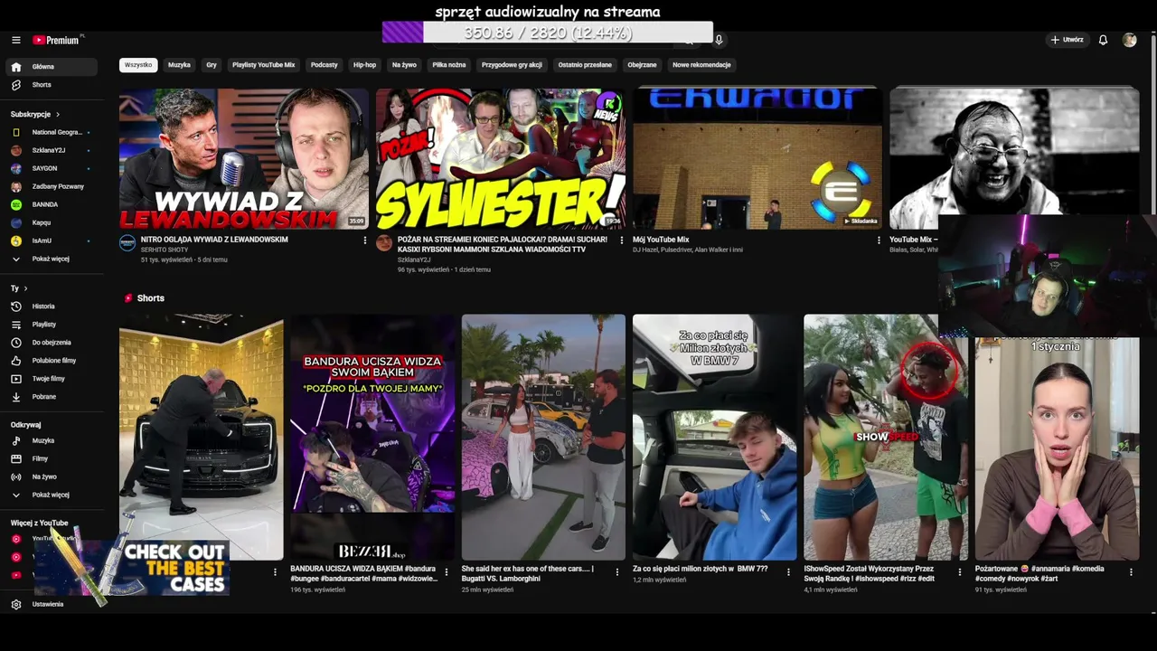Image resolution: width=1157 pixels, height=651 pixels.
Task: Expand Pokaż więcej under subscriptions
Action: (x=51, y=259)
